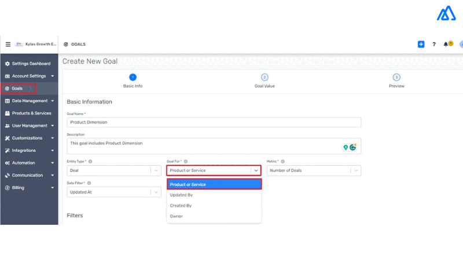This screenshot has width=463, height=260.
Task: Open Goals in the sidebar
Action: tap(17, 88)
